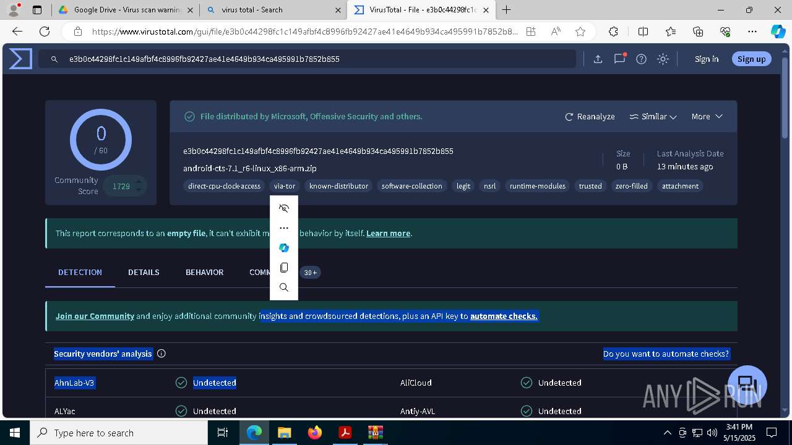
Task: Switch to the BEHAVIOR tab
Action: point(204,272)
